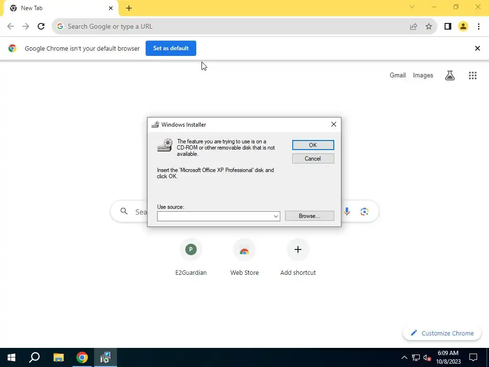
Task: Click OK in Windows Installer dialog
Action: (313, 145)
